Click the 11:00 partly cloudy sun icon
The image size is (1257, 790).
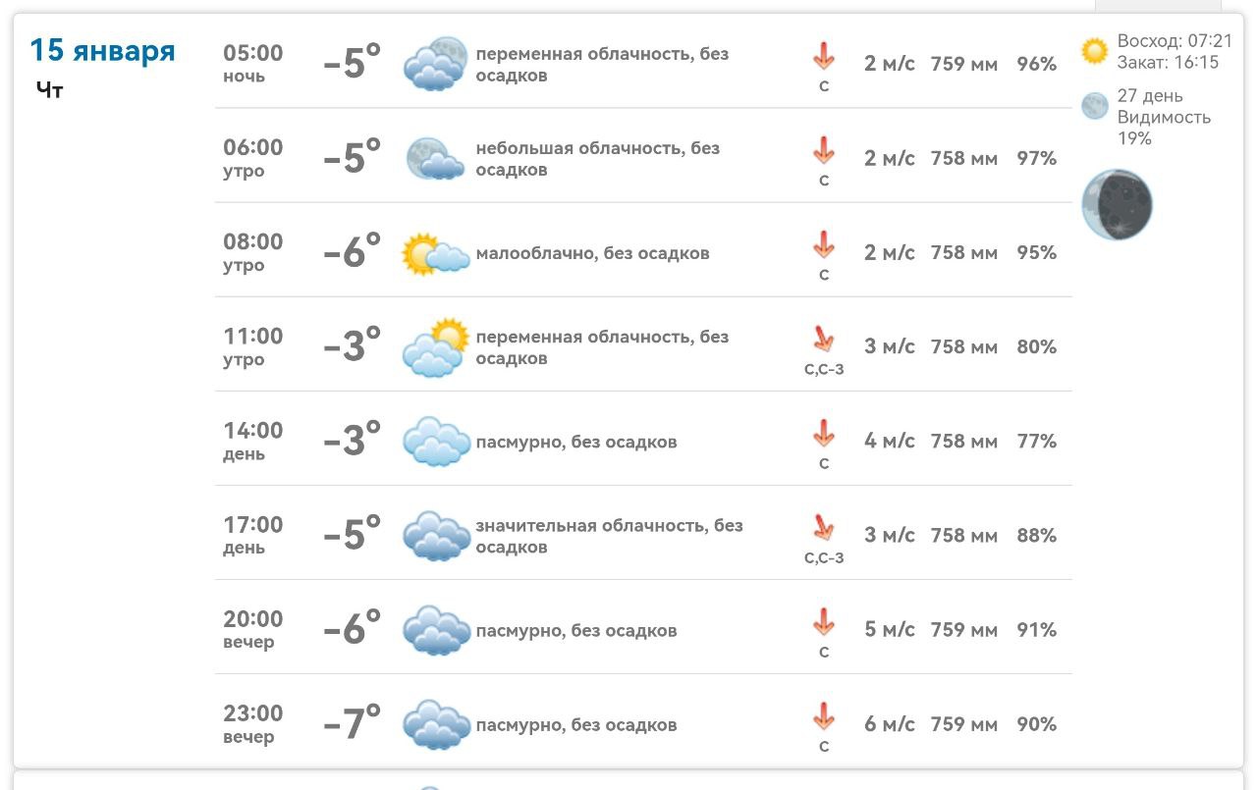click(x=436, y=347)
